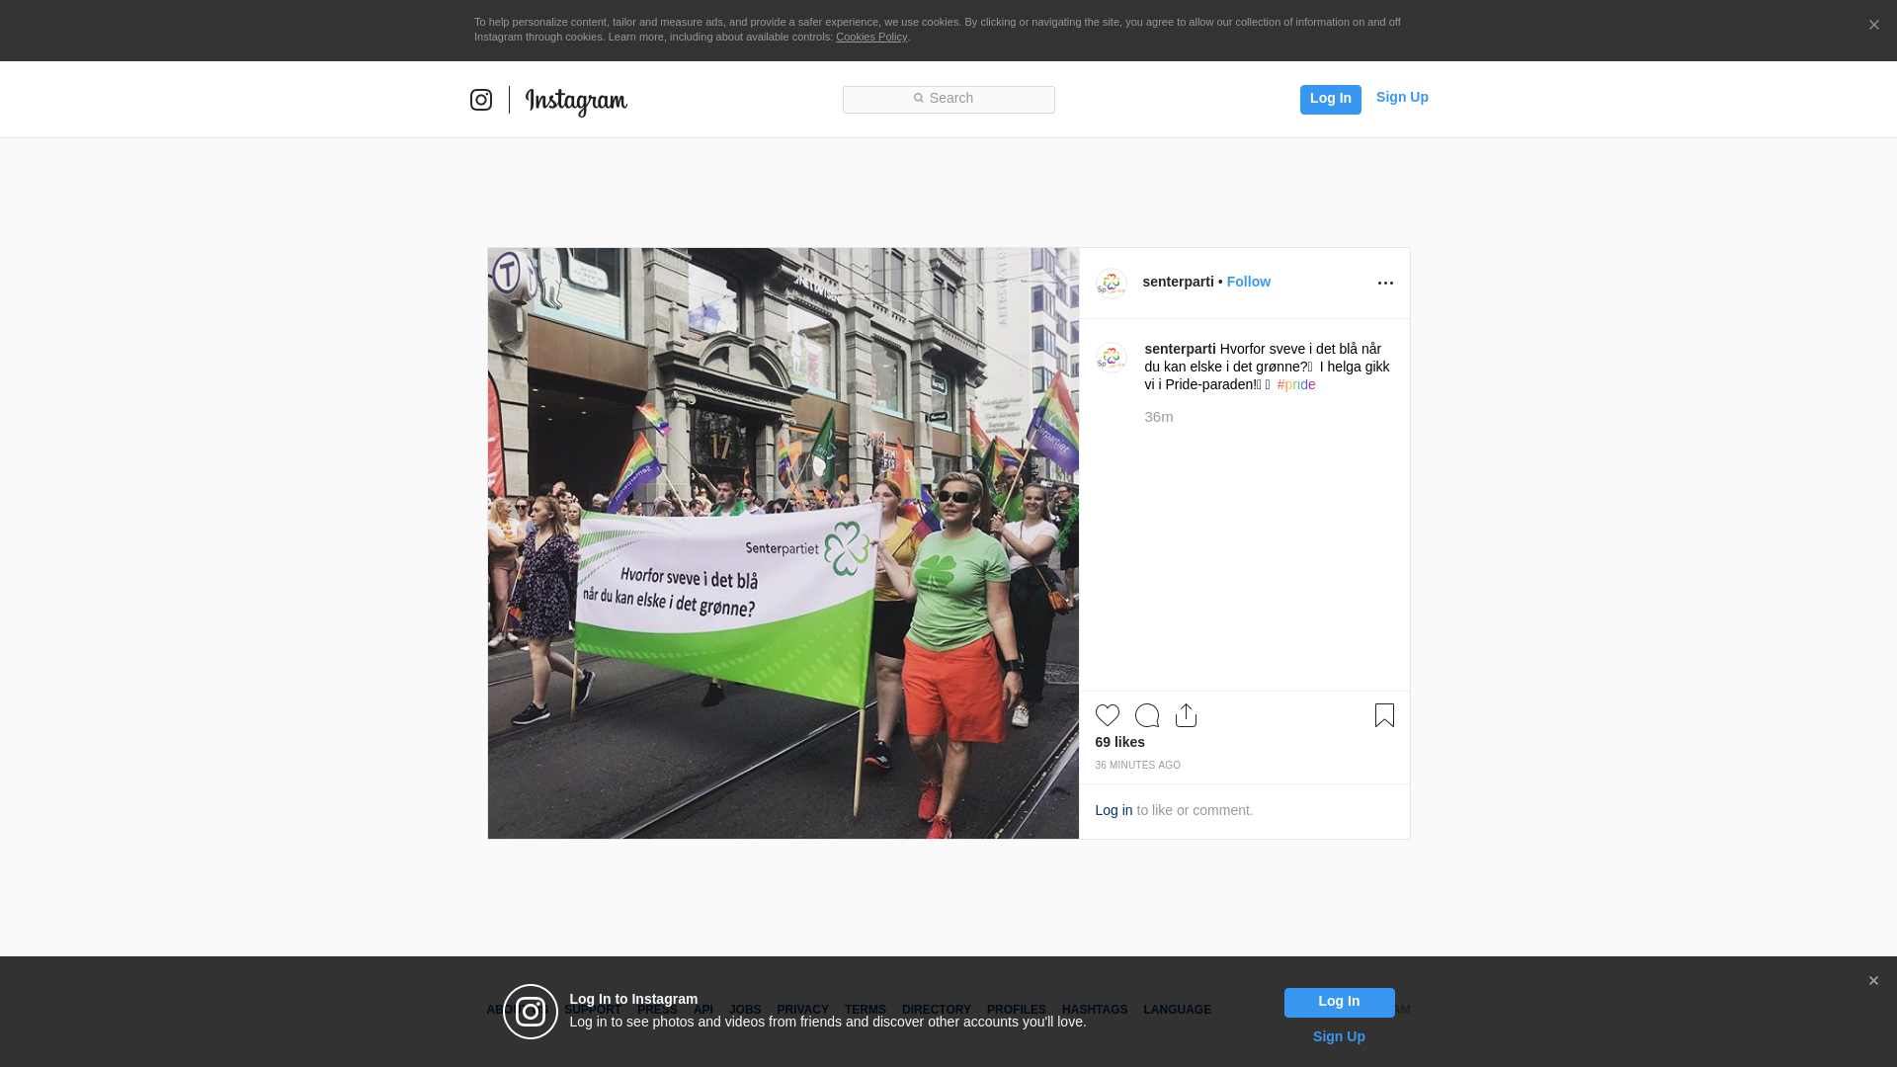1897x1067 pixels.
Task: Follow the senterparti account
Action: pyautogui.click(x=1248, y=282)
